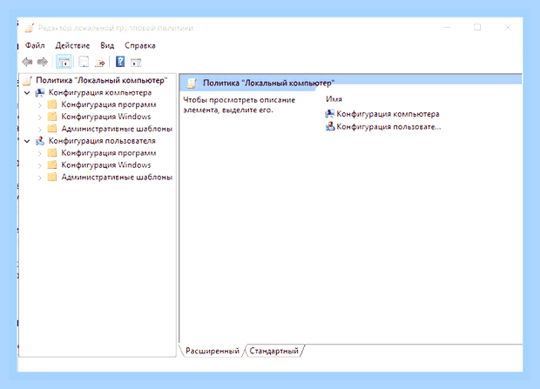Open the Вид menu

coord(107,45)
